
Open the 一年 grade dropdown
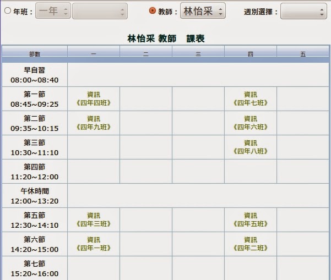pos(53,11)
